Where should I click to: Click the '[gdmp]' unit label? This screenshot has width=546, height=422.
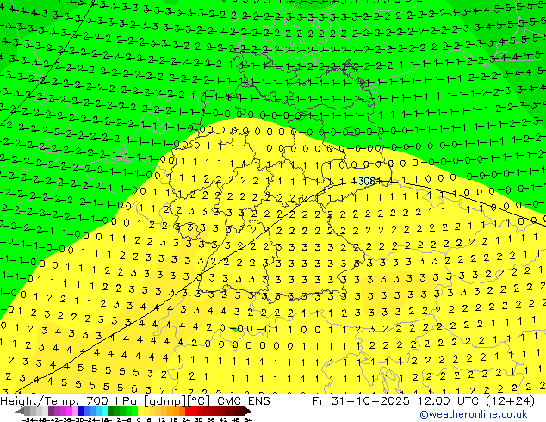164,401
